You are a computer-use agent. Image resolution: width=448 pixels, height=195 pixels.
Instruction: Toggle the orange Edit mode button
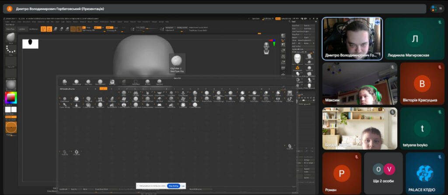[x=43, y=29]
